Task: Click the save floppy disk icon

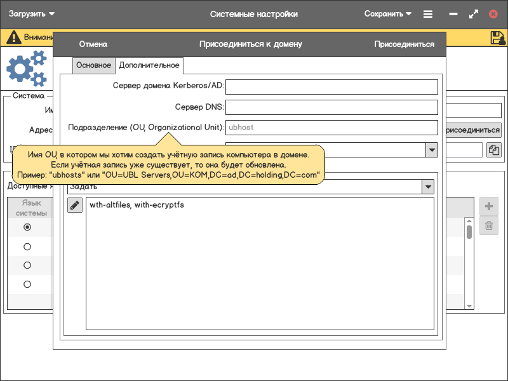Action: coord(498,37)
